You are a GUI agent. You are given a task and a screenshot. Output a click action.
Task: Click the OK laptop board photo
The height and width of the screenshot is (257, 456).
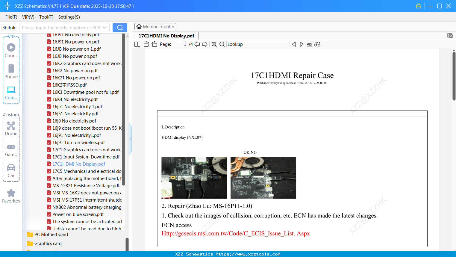click(194, 178)
